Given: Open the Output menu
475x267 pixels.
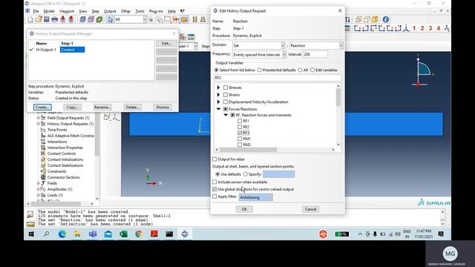Looking at the screenshot, I should [110, 11].
